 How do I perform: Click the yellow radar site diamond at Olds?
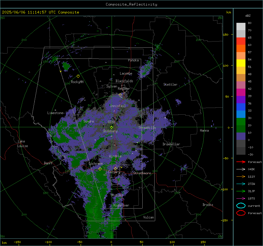[111, 127]
